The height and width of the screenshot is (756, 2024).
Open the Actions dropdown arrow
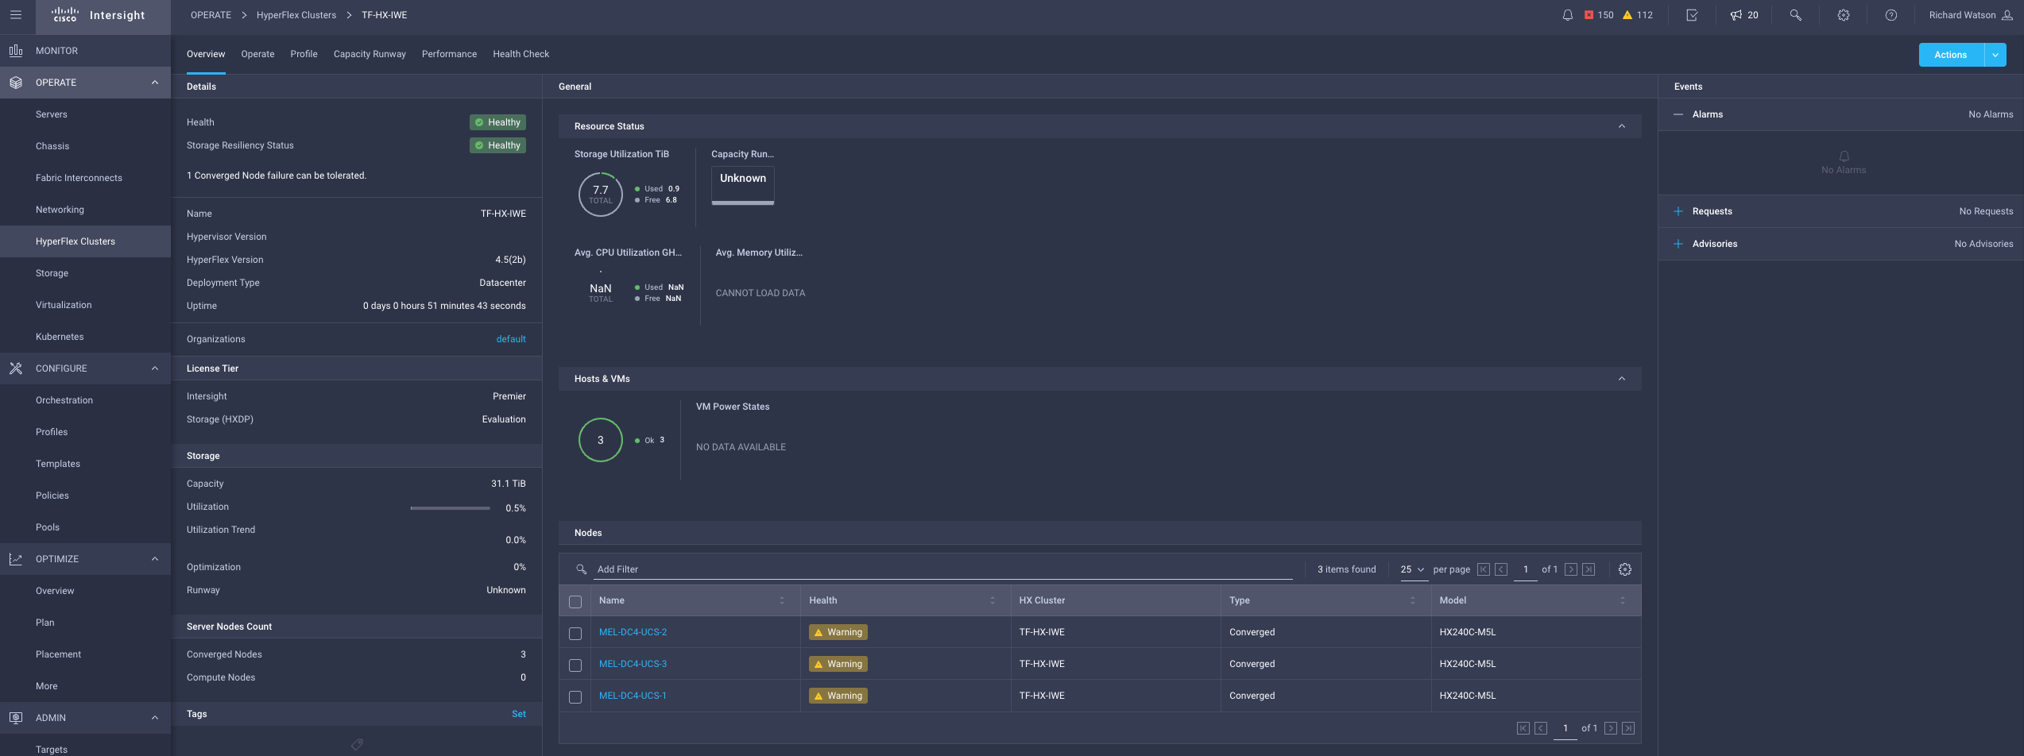tap(1995, 55)
